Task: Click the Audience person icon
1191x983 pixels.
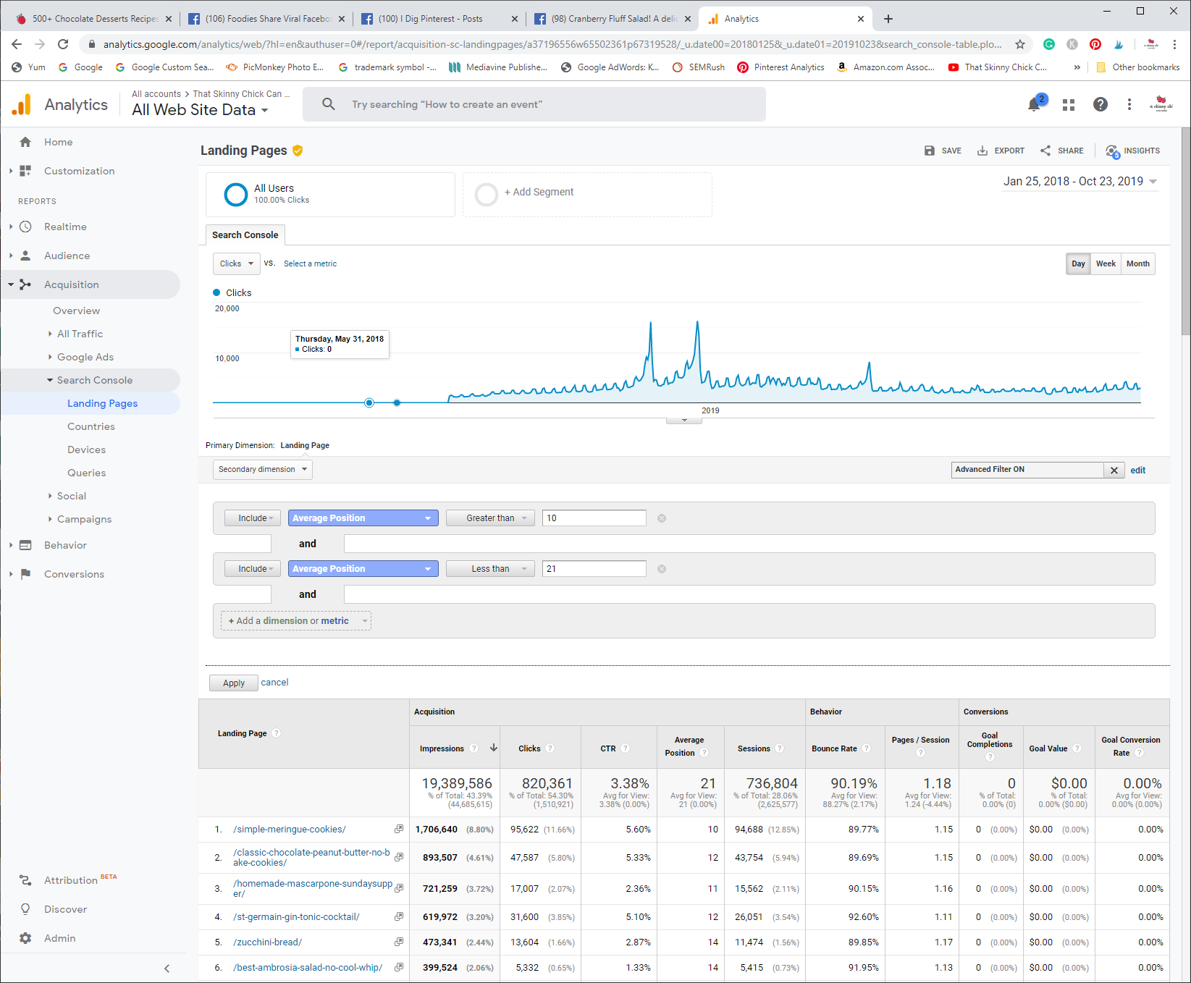Action: point(25,256)
